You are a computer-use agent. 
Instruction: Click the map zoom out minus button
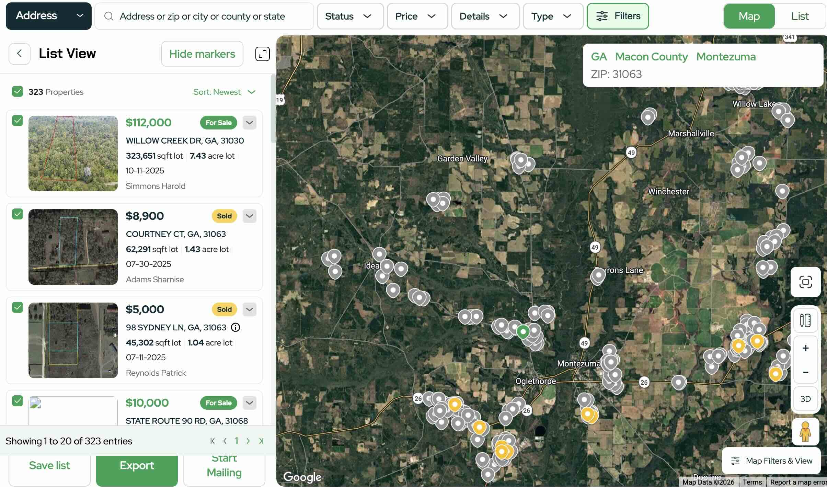coord(805,372)
